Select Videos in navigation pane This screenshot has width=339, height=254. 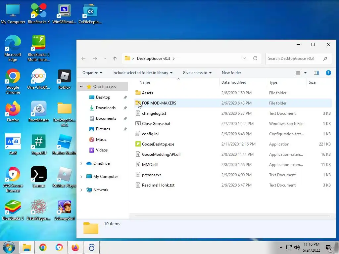click(102, 150)
